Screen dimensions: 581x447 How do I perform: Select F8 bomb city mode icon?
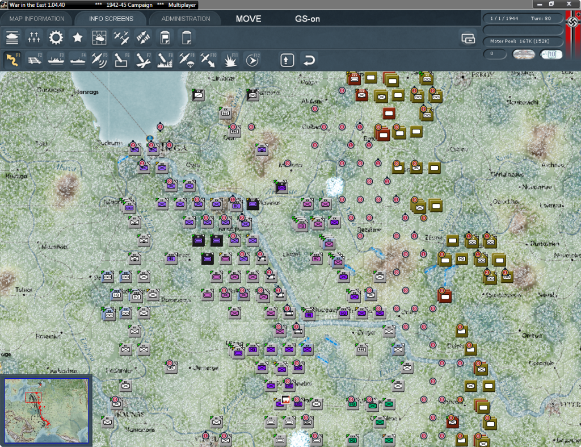(x=165, y=60)
